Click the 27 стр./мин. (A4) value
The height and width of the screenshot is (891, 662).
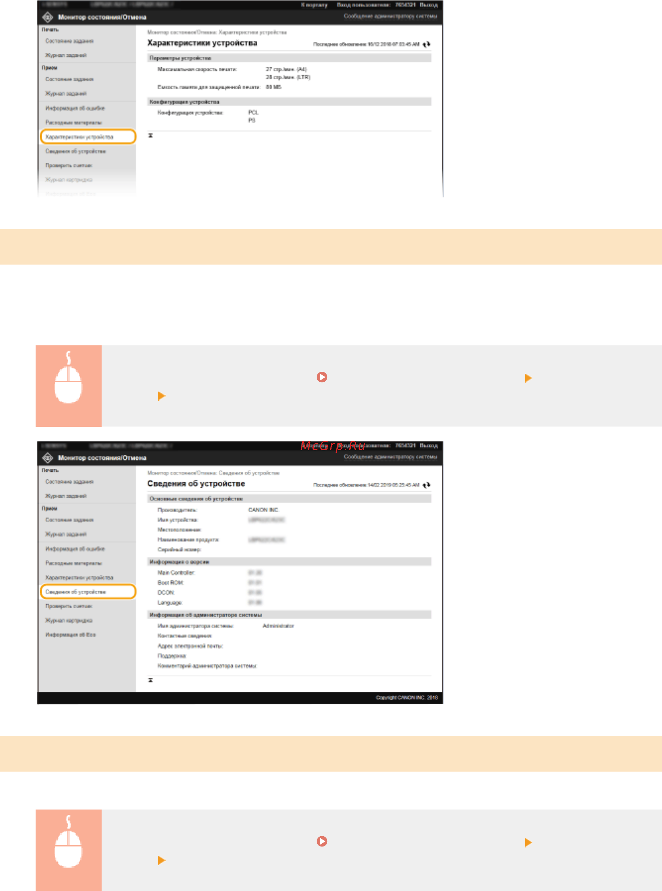pyautogui.click(x=286, y=69)
